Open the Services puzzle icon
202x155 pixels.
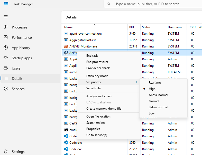tap(6, 89)
